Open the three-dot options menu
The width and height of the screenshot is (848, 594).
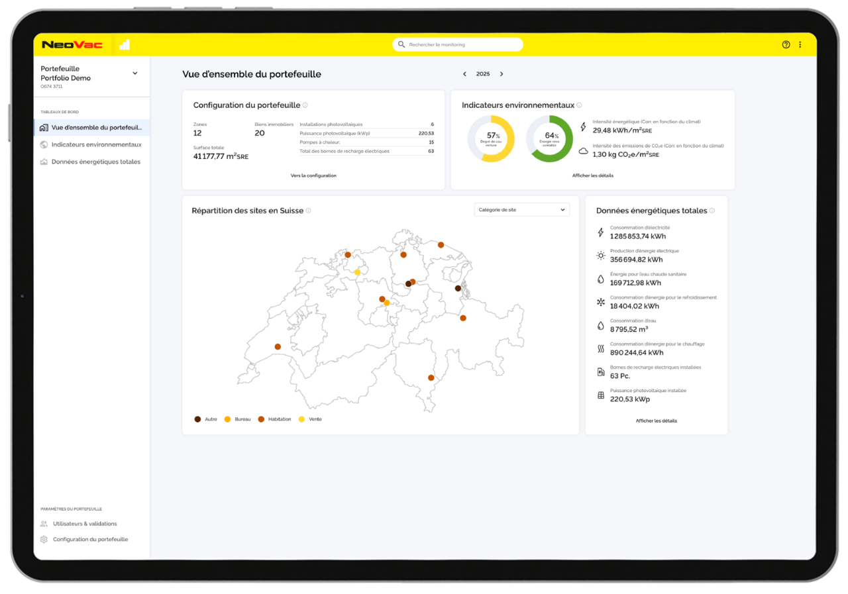800,44
